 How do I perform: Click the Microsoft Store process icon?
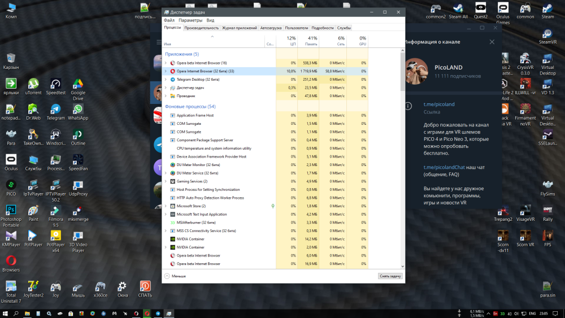point(172,206)
